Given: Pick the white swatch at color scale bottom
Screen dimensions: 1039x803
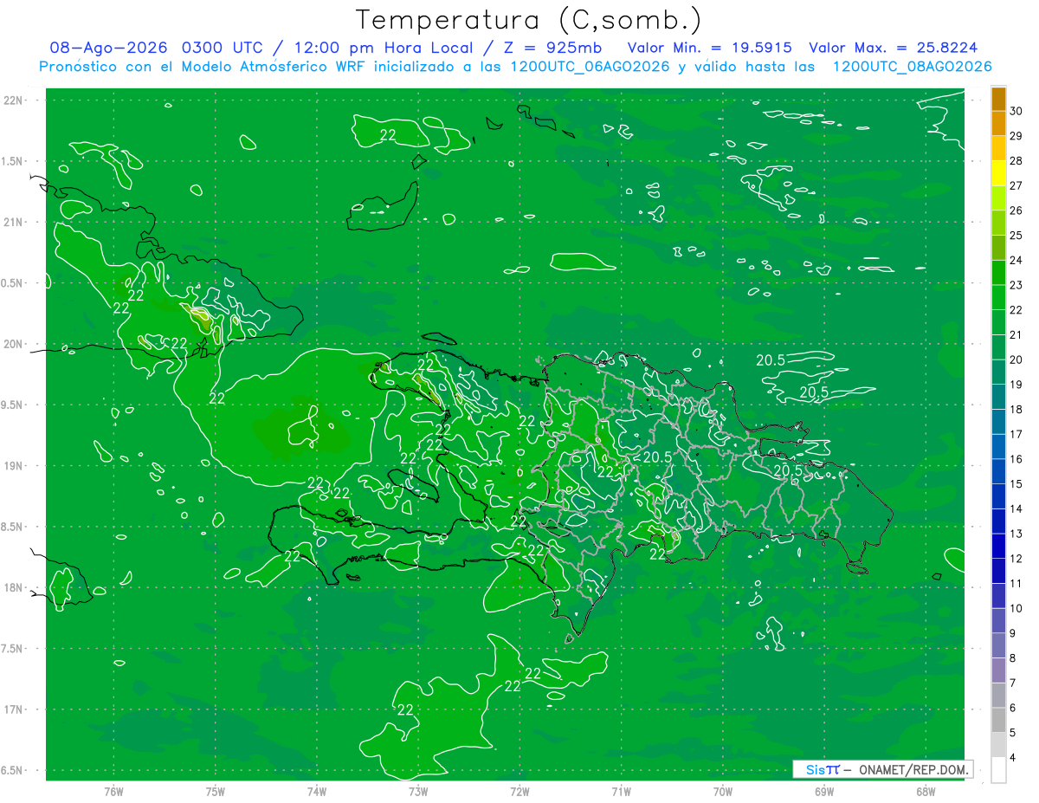Looking at the screenshot, I should (x=998, y=770).
